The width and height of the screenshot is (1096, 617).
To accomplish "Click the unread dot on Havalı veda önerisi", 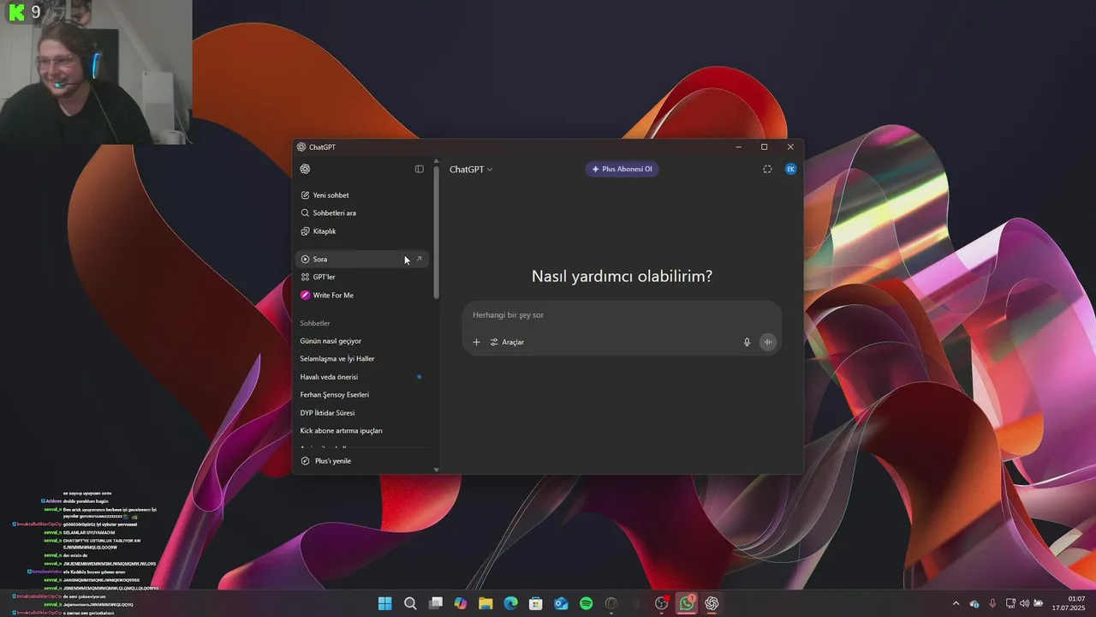I will tap(419, 377).
